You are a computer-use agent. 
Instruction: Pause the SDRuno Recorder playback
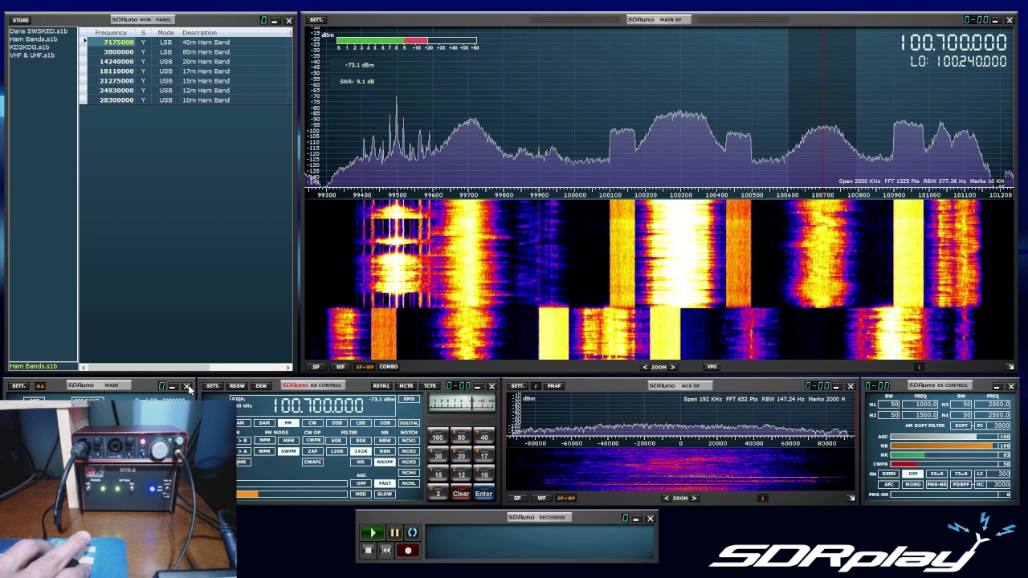394,532
